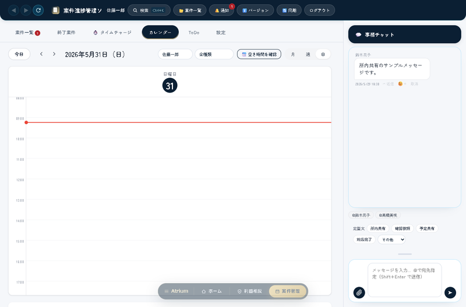
Task: Select 案件管理 in the bottom dock
Action: [287, 291]
